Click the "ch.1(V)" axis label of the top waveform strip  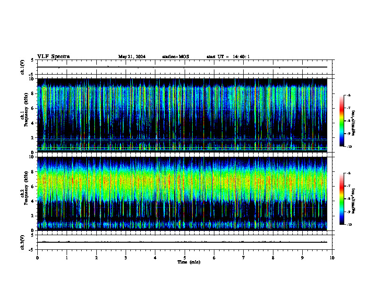pyautogui.click(x=22, y=67)
